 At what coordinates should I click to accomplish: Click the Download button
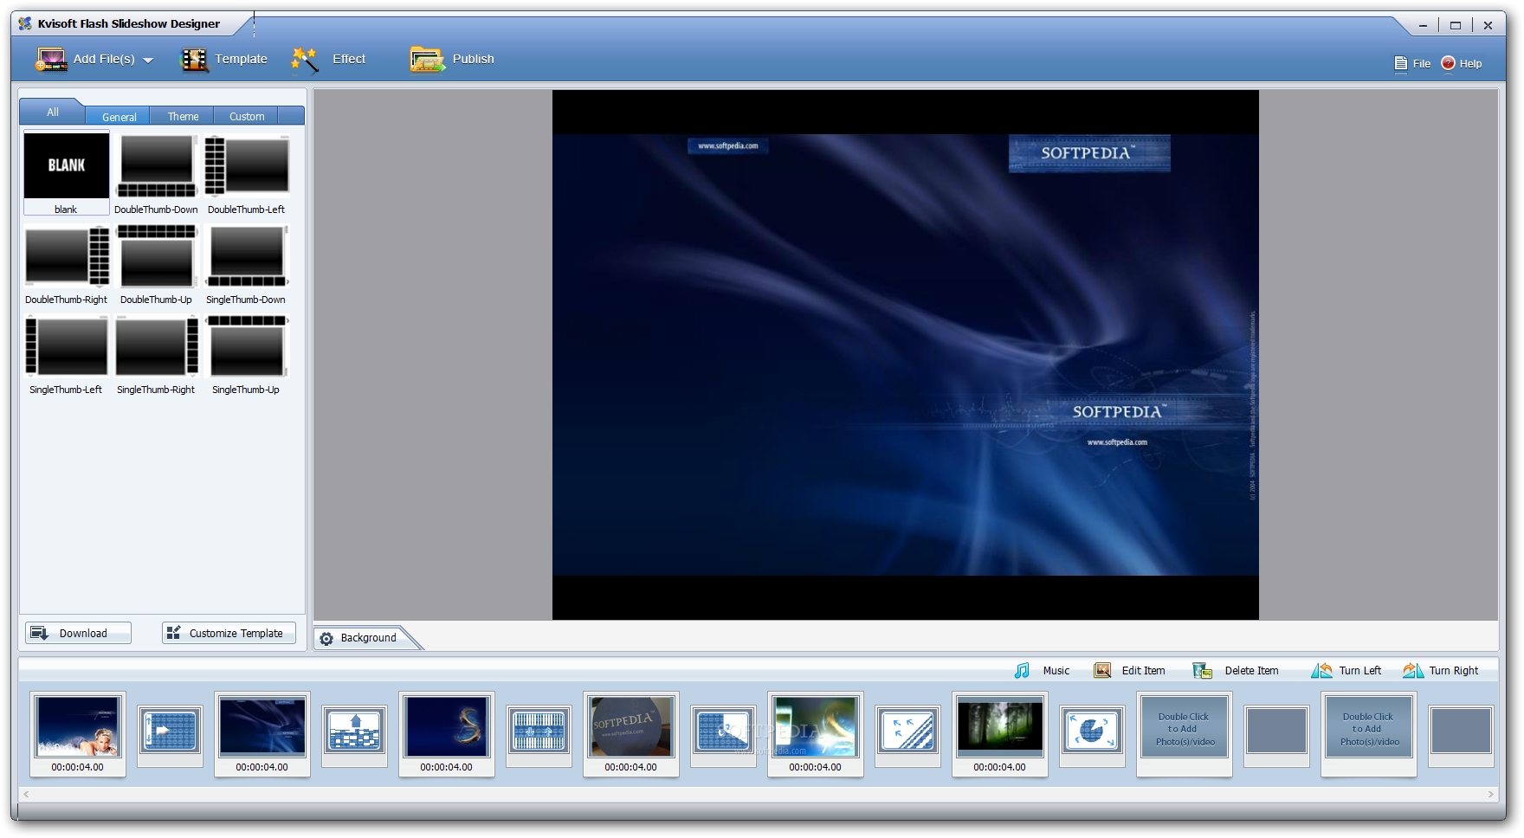(x=78, y=633)
